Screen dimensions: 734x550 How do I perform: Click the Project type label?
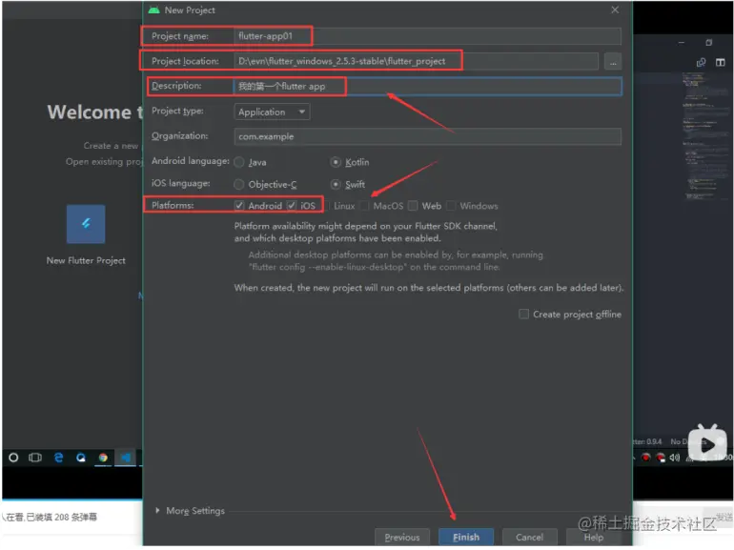(x=177, y=112)
